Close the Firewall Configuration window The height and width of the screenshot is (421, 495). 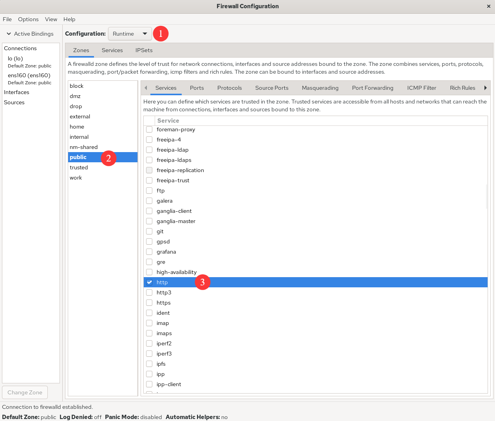click(488, 6)
